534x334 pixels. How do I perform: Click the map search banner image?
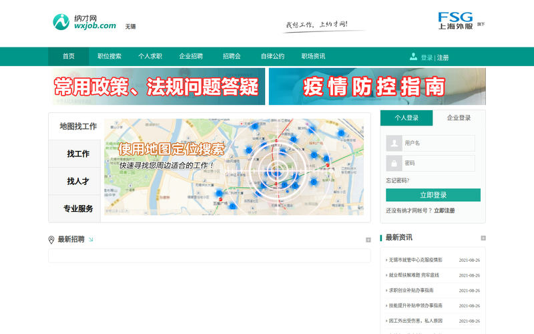[234, 166]
